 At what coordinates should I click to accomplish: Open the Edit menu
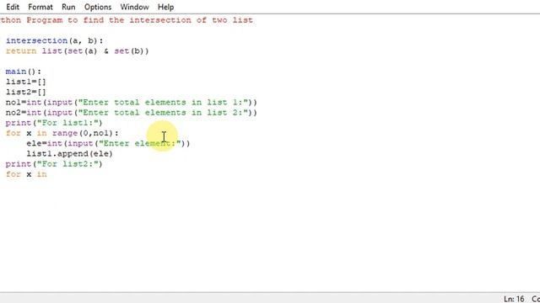point(13,7)
